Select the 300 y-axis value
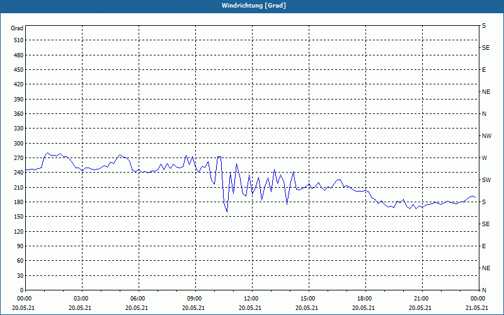The image size is (504, 315). 18,144
